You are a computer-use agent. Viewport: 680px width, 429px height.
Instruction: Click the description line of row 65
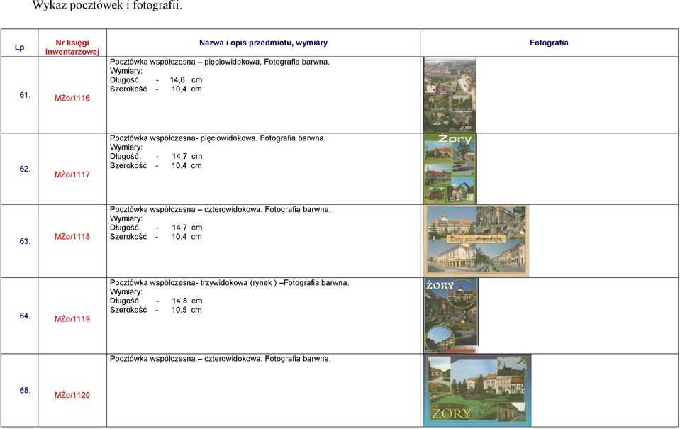[x=221, y=358]
